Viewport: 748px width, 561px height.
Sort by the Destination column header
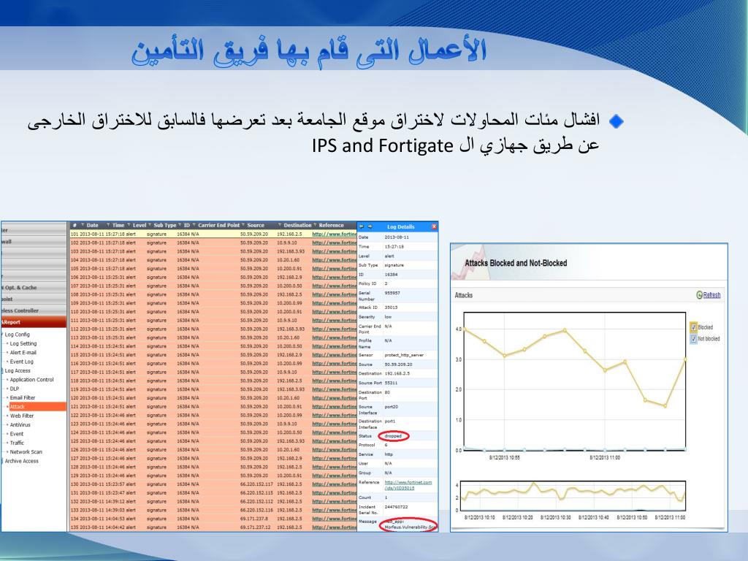tap(297, 225)
